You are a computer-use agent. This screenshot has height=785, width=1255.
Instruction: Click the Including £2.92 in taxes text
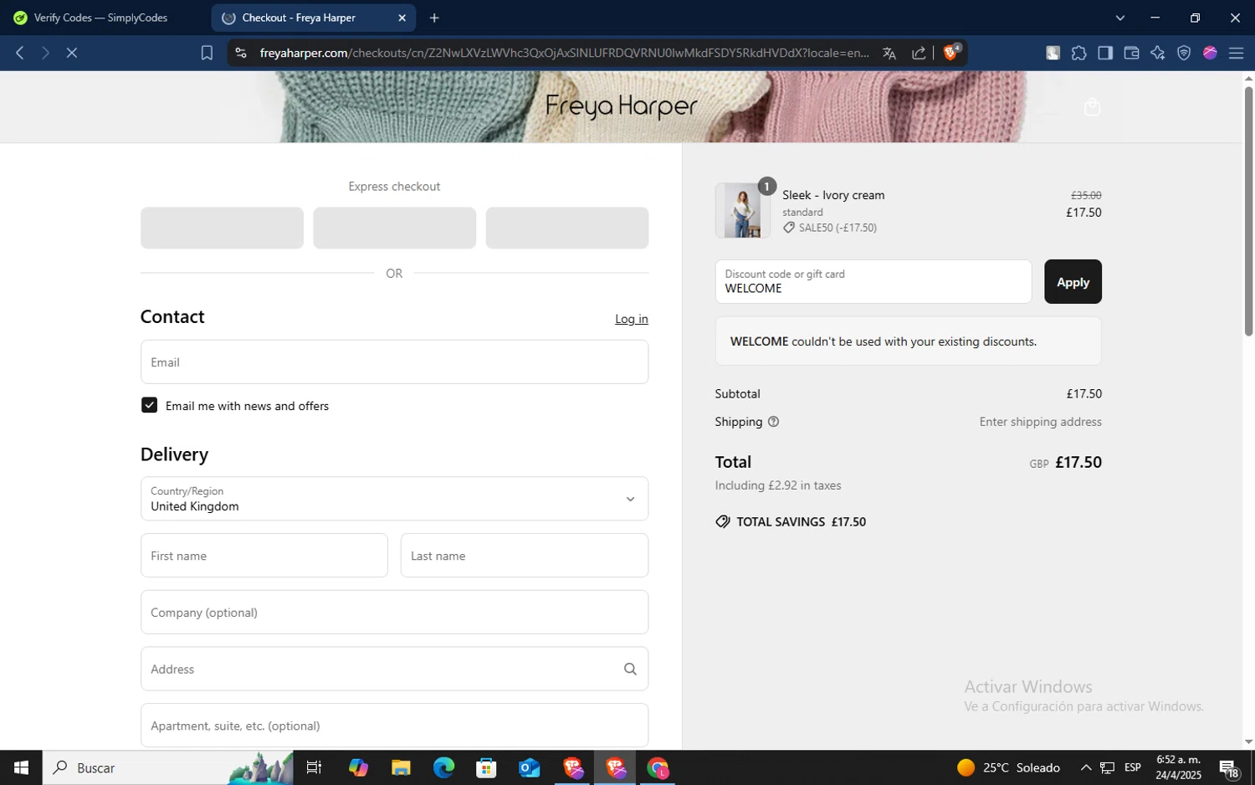778,485
